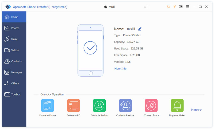The width and height of the screenshot is (214, 129).
Task: Open the Others category
Action: point(14,83)
